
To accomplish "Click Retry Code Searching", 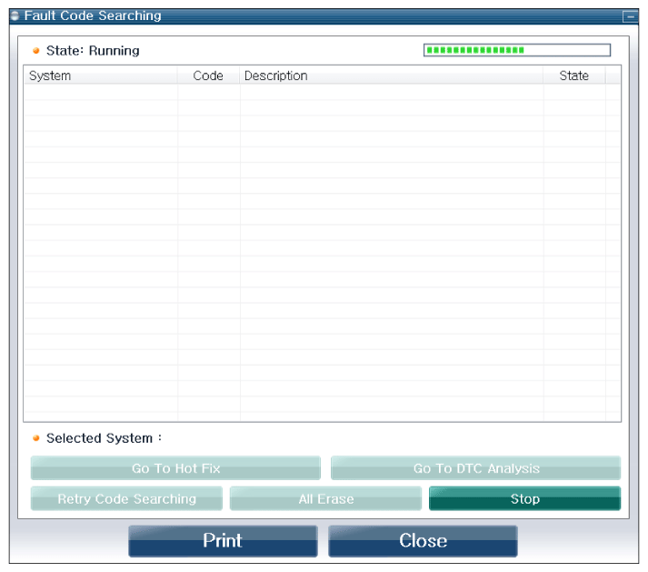I will click(x=126, y=498).
